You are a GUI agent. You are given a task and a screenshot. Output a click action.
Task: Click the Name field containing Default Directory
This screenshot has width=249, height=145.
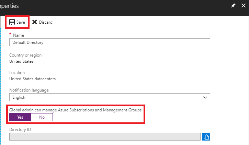110,42
